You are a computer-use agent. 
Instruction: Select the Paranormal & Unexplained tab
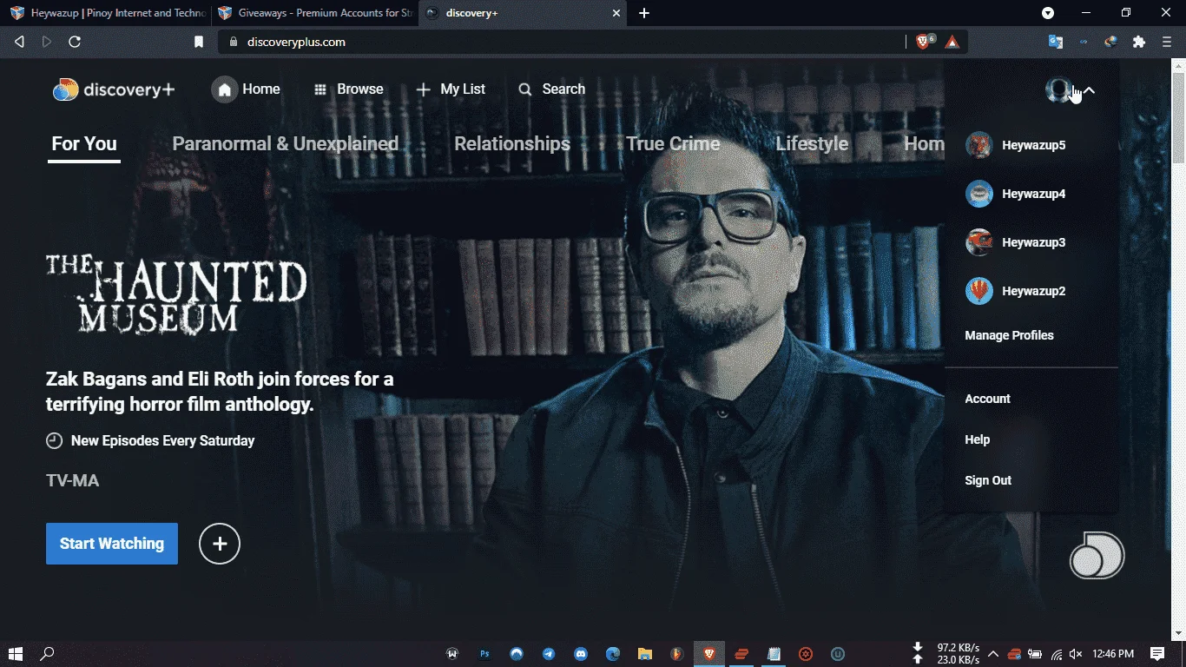point(285,144)
